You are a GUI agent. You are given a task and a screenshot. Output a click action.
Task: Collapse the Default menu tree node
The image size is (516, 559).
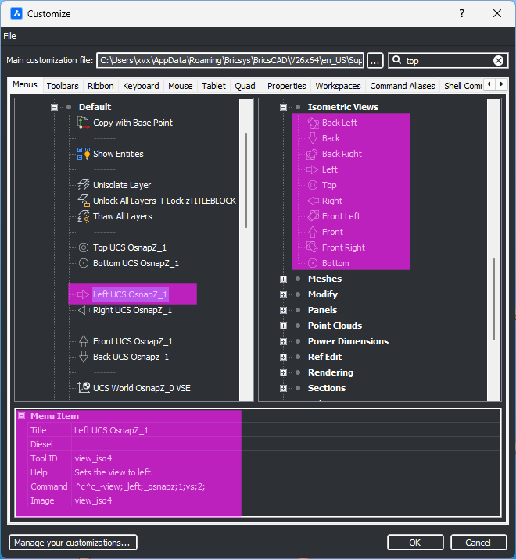coord(54,107)
